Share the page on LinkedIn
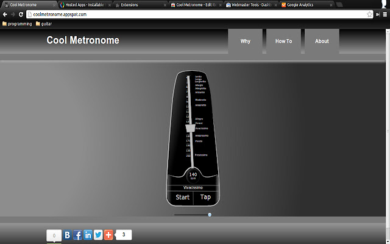The image size is (390, 244). pos(88,235)
